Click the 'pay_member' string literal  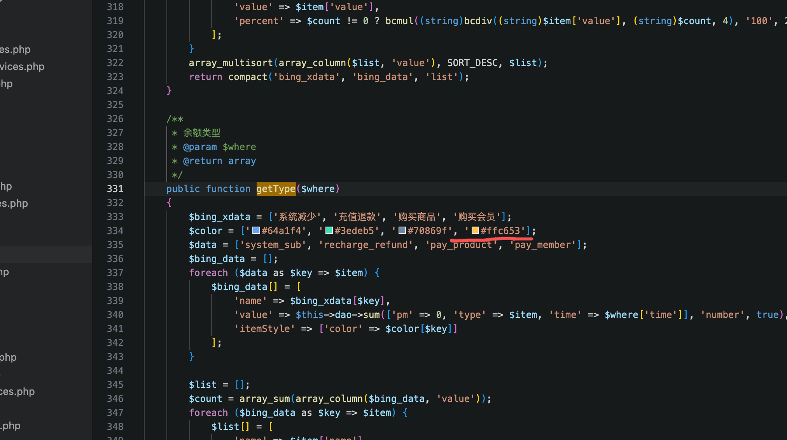[543, 245]
